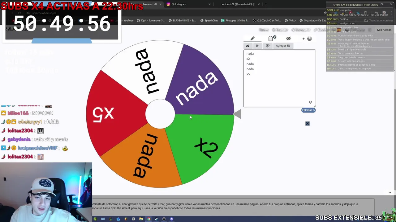The height and width of the screenshot is (222, 396).
Task: Open Mis ruedas
Action: coord(384,30)
